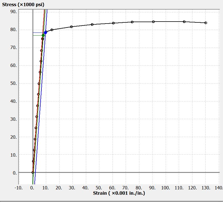This screenshot has width=223, height=202.
Task: Click the 'Stress (×1000 psi)' axis title
Action: pyautogui.click(x=23, y=4)
